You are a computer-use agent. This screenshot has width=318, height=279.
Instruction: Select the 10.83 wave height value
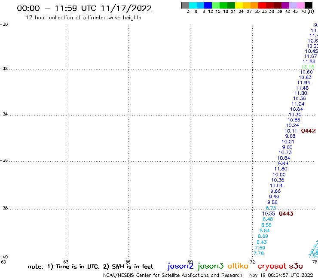pyautogui.click(x=305, y=77)
